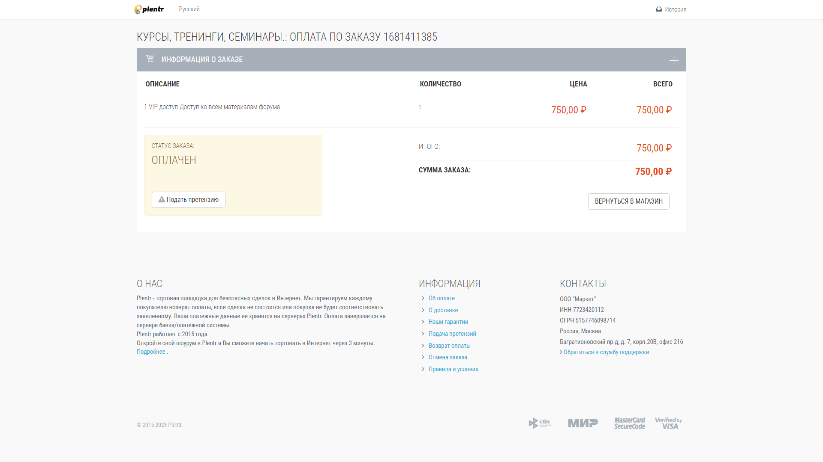Click the Подробнее link in О нас
The width and height of the screenshot is (823, 462).
[x=151, y=352]
